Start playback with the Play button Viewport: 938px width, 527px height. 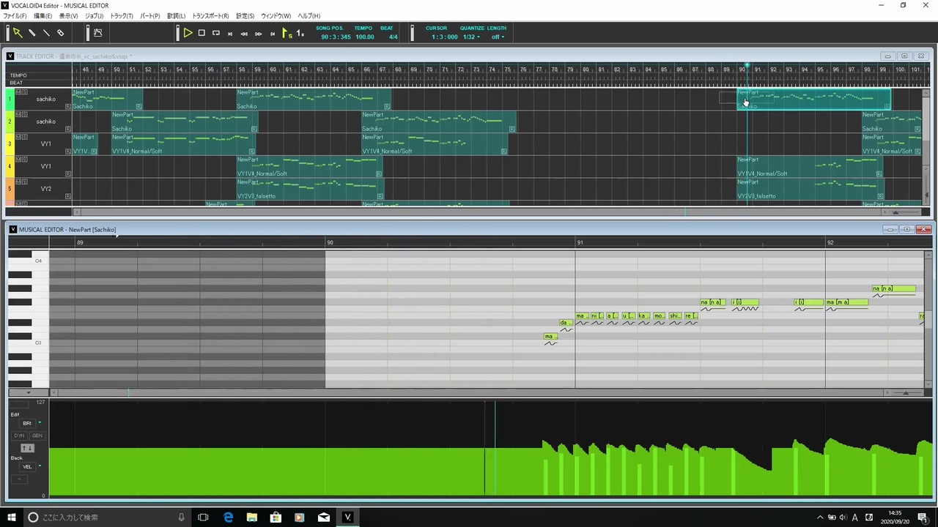[x=188, y=33]
